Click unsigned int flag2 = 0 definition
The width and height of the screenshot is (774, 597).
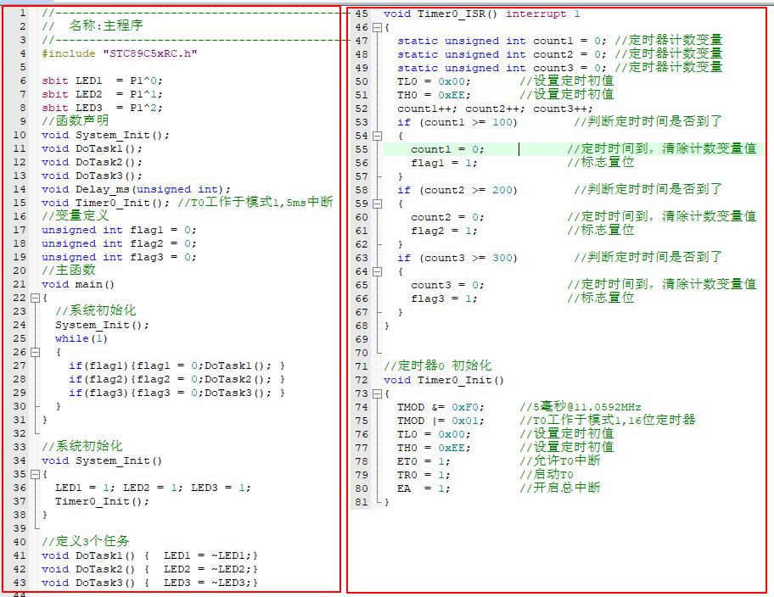click(x=119, y=243)
